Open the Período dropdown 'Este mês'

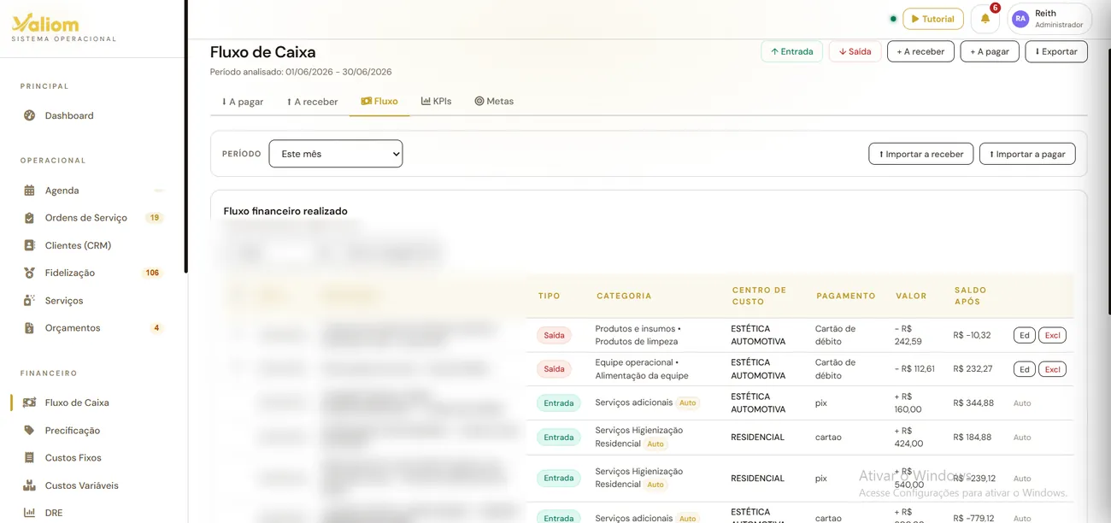tap(336, 154)
